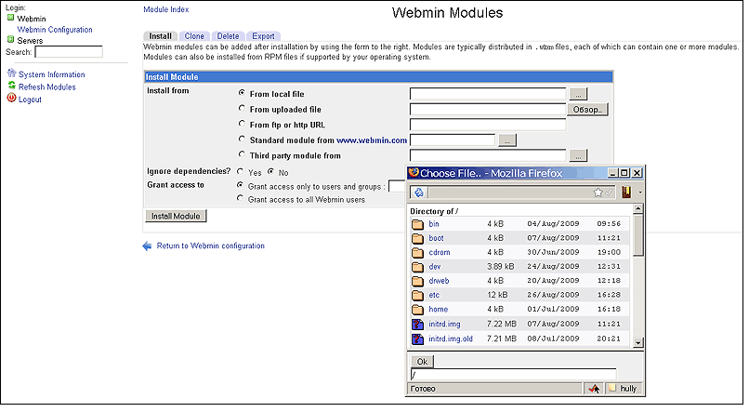Click the Webmin category icon in sidebar

(x=10, y=18)
